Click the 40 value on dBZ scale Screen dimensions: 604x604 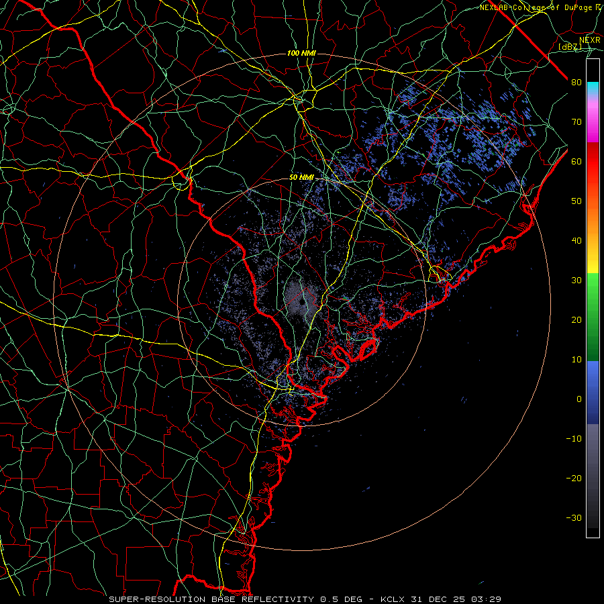576,241
